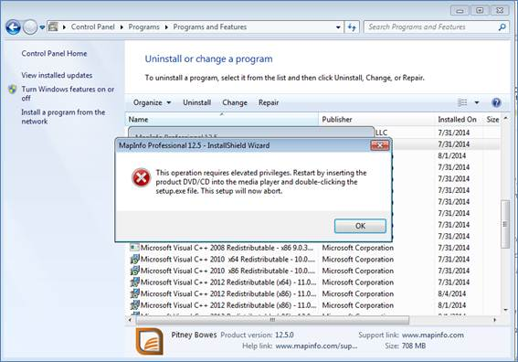Viewport: 518px width, 362px height.
Task: Close the MapInfo InstallShield Wizard dialog
Action: click(379, 145)
